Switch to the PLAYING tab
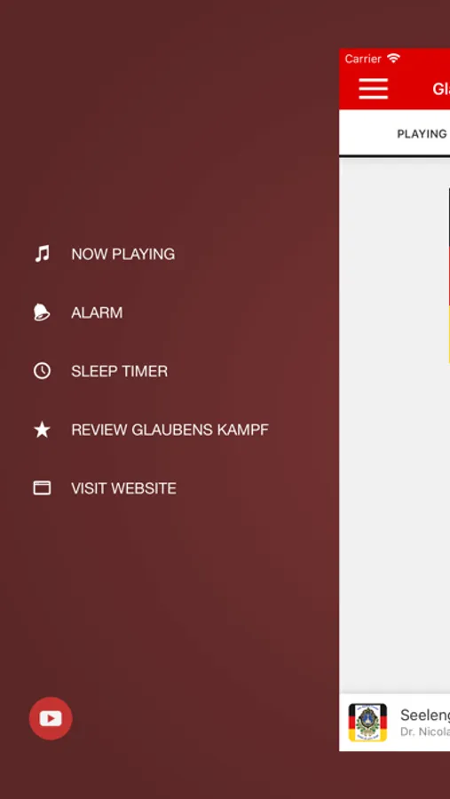The image size is (450, 799). 422,133
